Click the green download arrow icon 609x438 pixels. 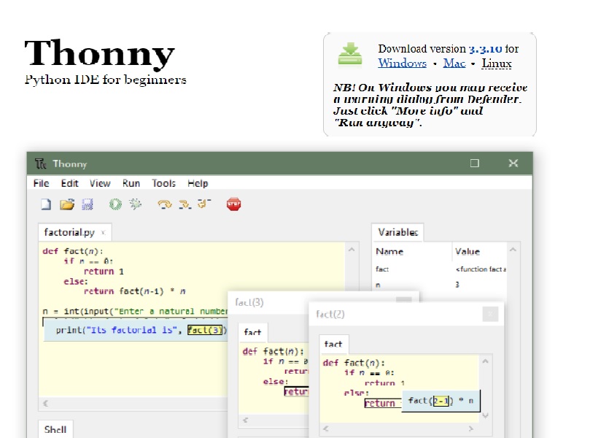[x=350, y=54]
